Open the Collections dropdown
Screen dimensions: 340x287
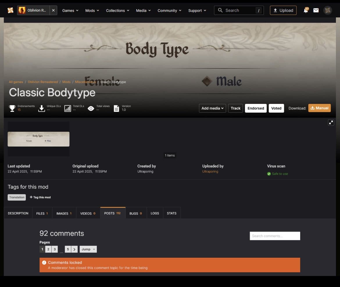pos(117,10)
